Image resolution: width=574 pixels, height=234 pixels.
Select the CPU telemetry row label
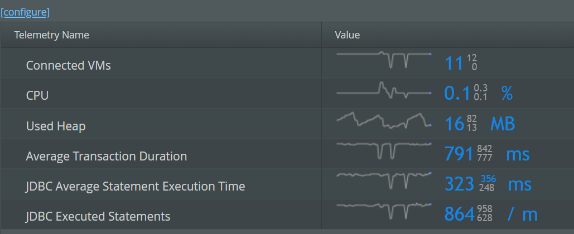[x=37, y=95]
